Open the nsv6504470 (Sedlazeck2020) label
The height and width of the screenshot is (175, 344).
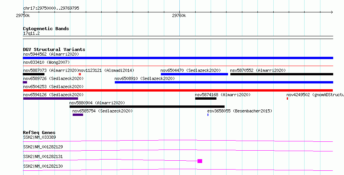[191, 70]
